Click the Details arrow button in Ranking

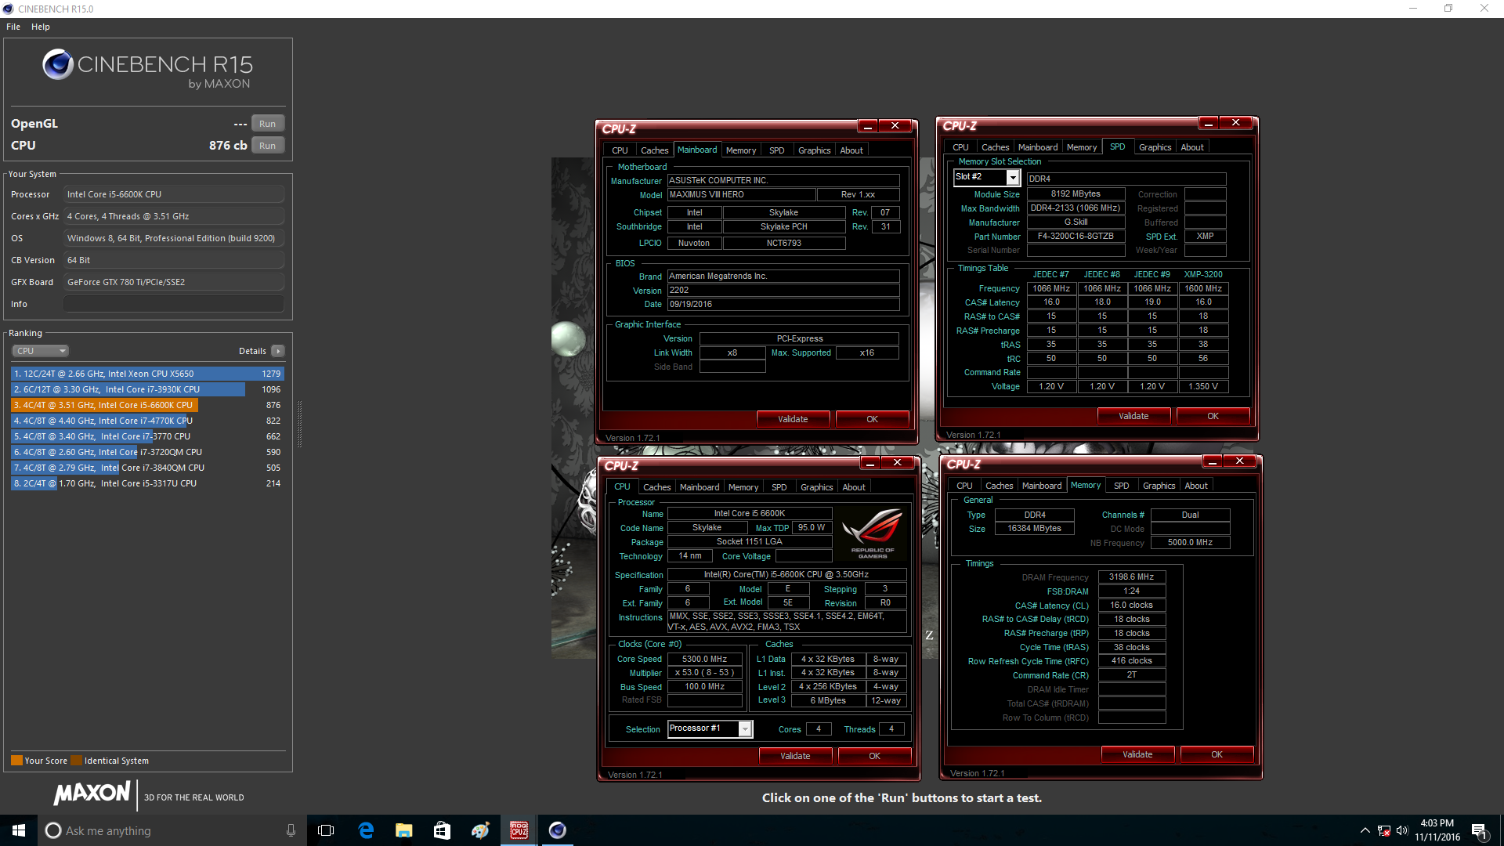coord(278,351)
